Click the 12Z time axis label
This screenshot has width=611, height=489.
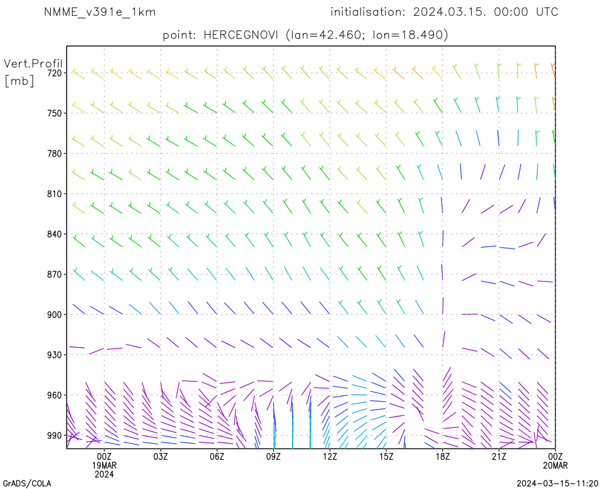[x=330, y=457]
